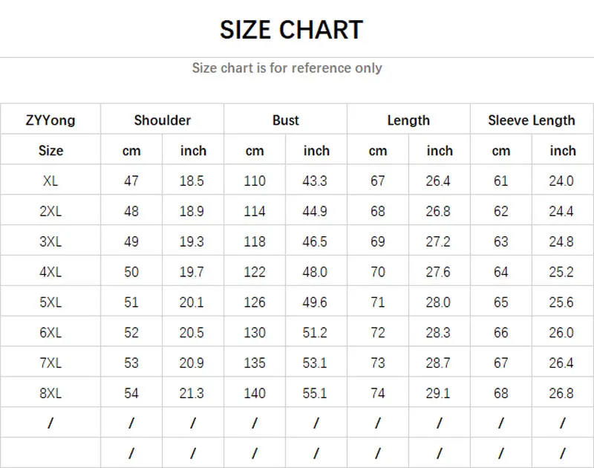Click the 29.1 length inch value

(x=439, y=393)
